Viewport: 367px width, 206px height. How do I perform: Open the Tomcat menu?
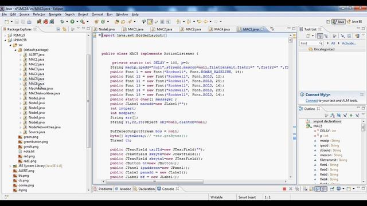click(97, 14)
